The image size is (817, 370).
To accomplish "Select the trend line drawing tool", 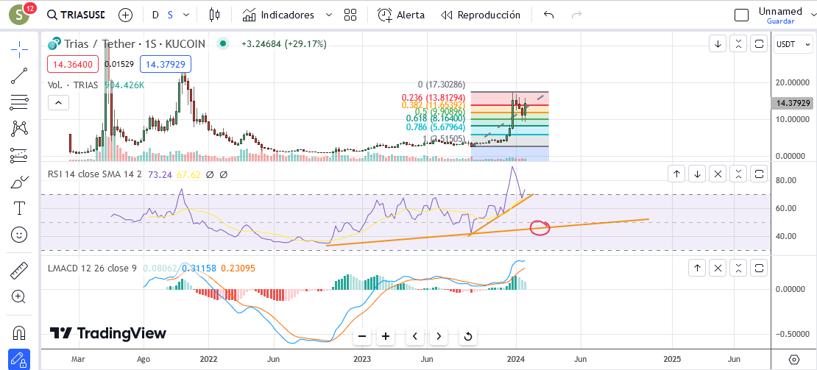I will click(x=19, y=76).
